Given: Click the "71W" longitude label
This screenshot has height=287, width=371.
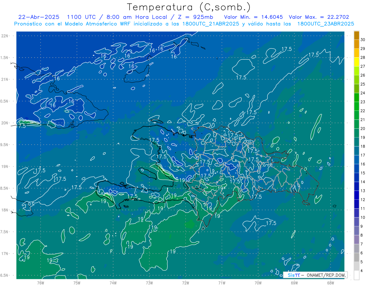Looking at the screenshot, I should (x=222, y=283).
